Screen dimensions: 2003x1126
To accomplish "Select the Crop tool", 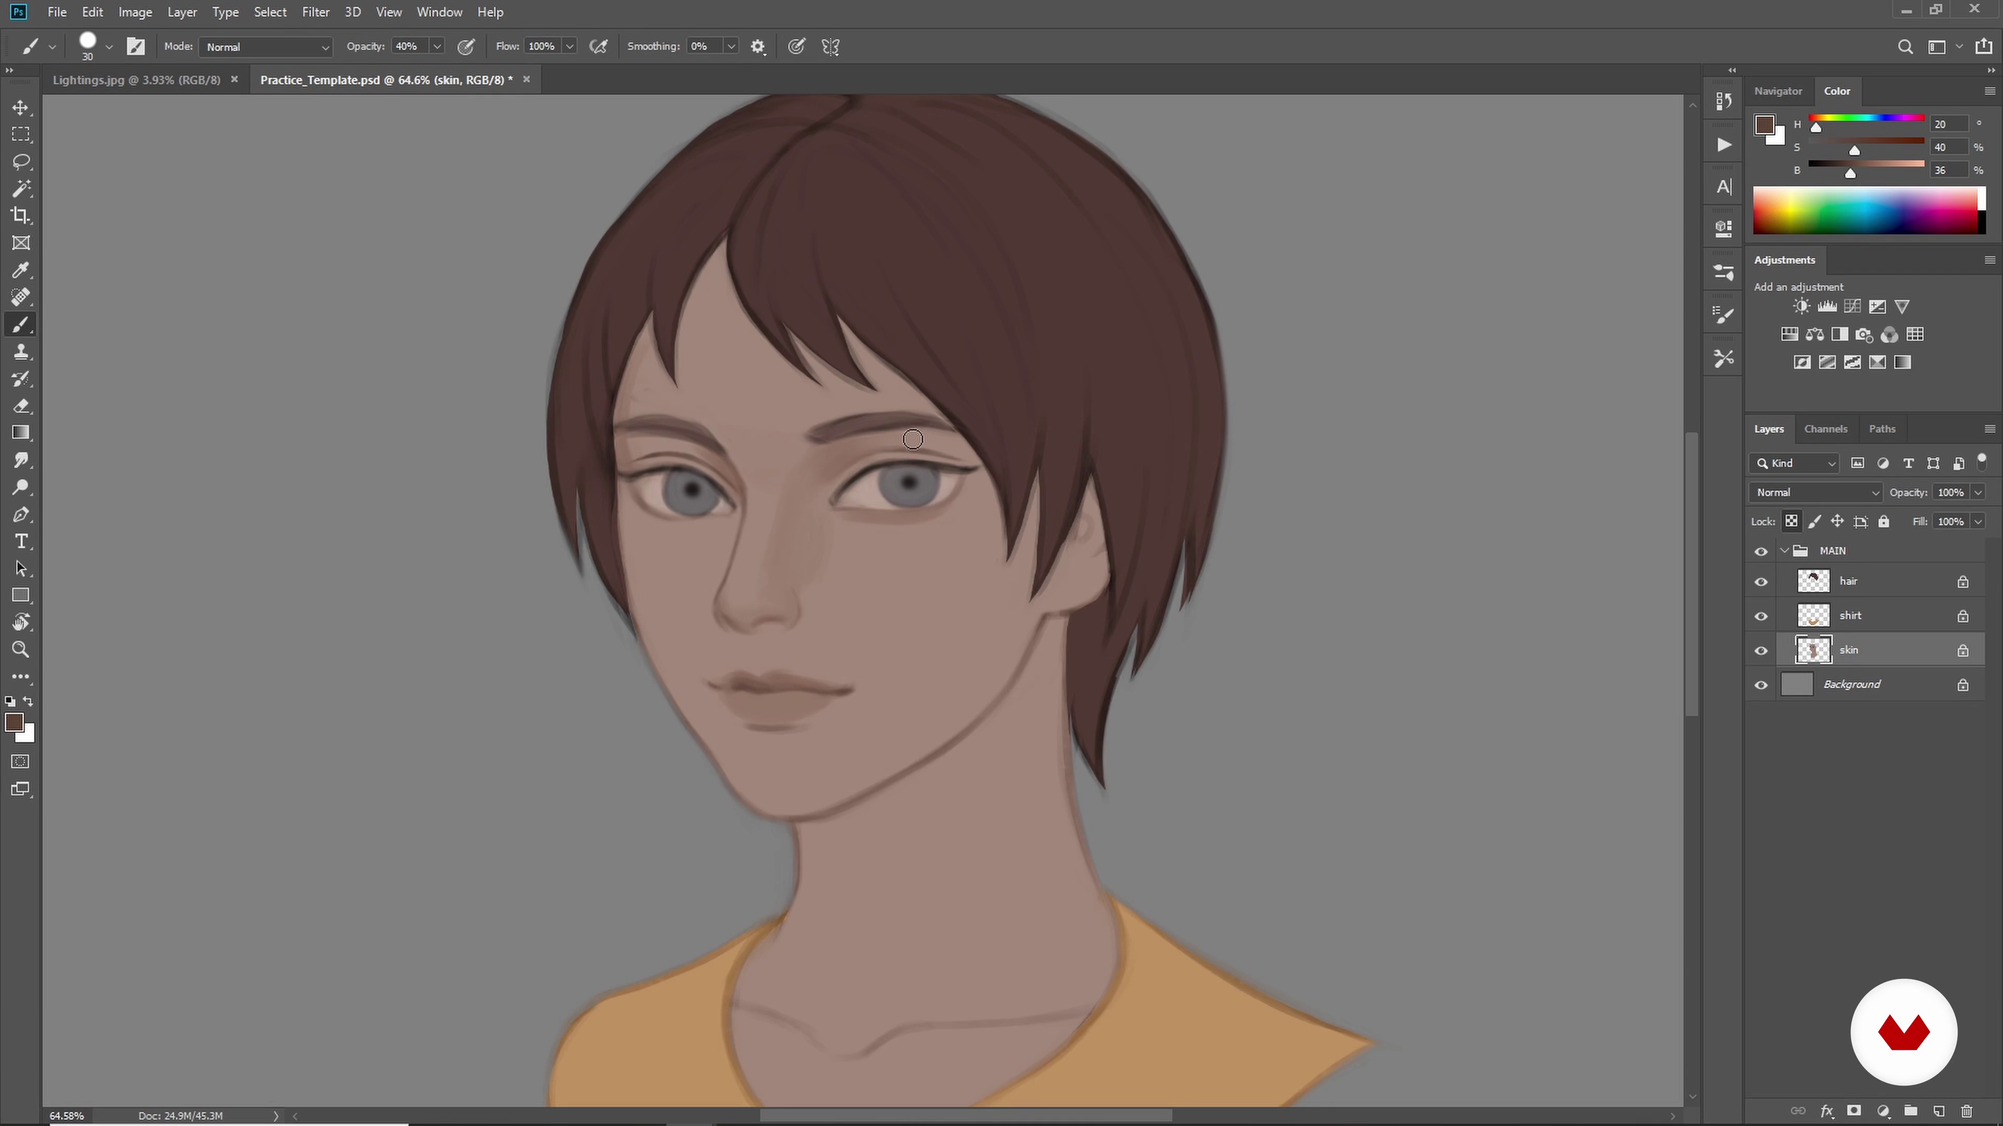I will [x=21, y=215].
